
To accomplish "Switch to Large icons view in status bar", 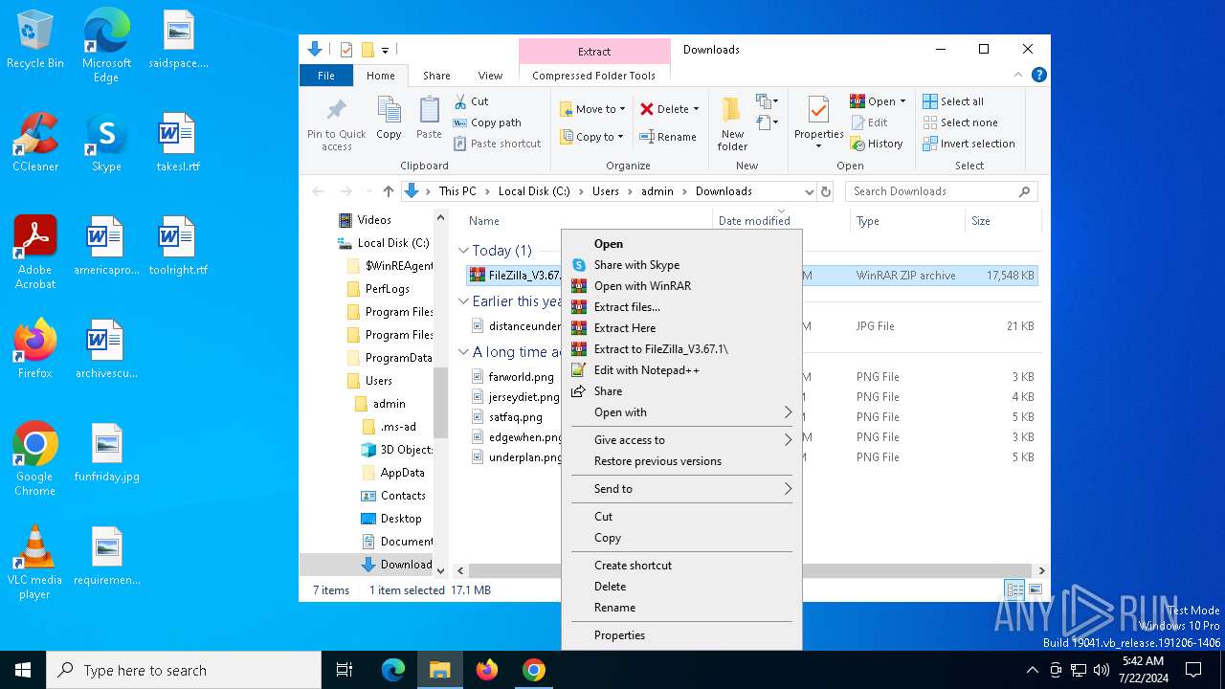I will coord(1035,590).
